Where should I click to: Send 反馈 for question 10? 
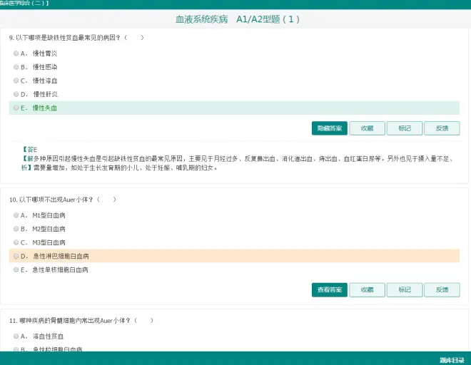point(442,290)
